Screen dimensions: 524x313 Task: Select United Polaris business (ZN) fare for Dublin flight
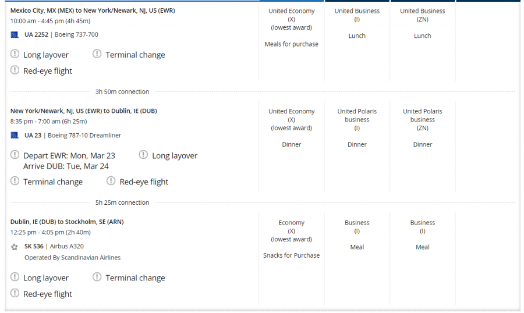[422, 119]
